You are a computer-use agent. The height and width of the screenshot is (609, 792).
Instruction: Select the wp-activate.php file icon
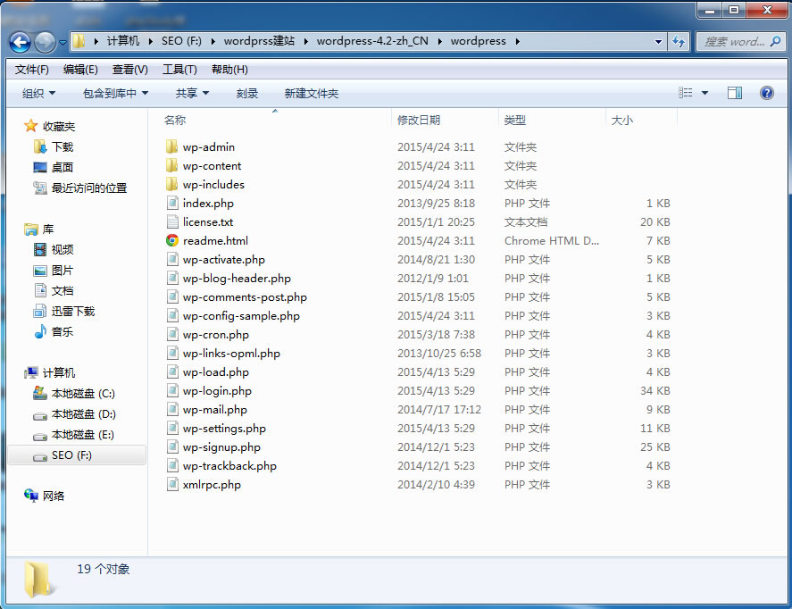(x=172, y=260)
